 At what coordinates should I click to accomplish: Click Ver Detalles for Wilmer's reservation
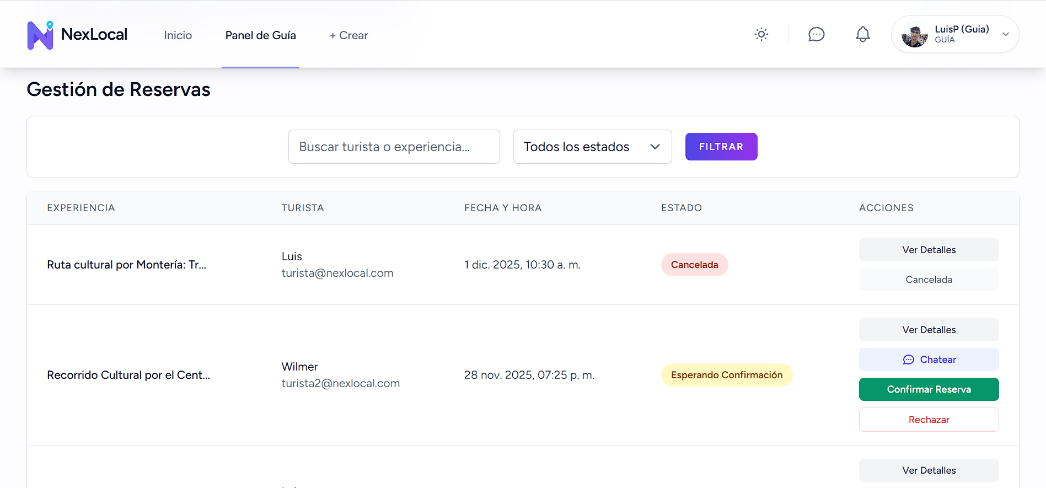click(x=929, y=330)
